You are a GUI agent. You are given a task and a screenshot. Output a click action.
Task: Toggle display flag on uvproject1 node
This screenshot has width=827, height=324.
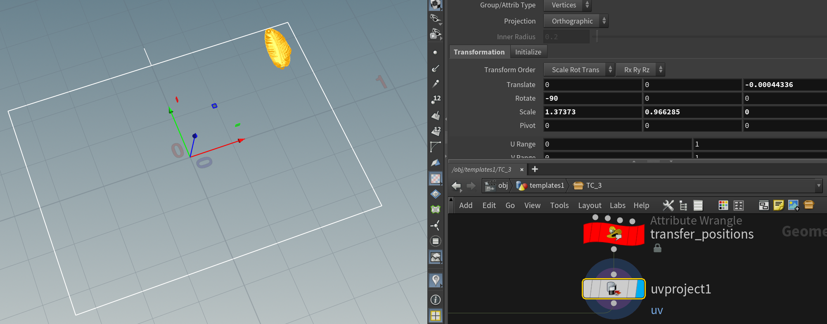pos(640,289)
